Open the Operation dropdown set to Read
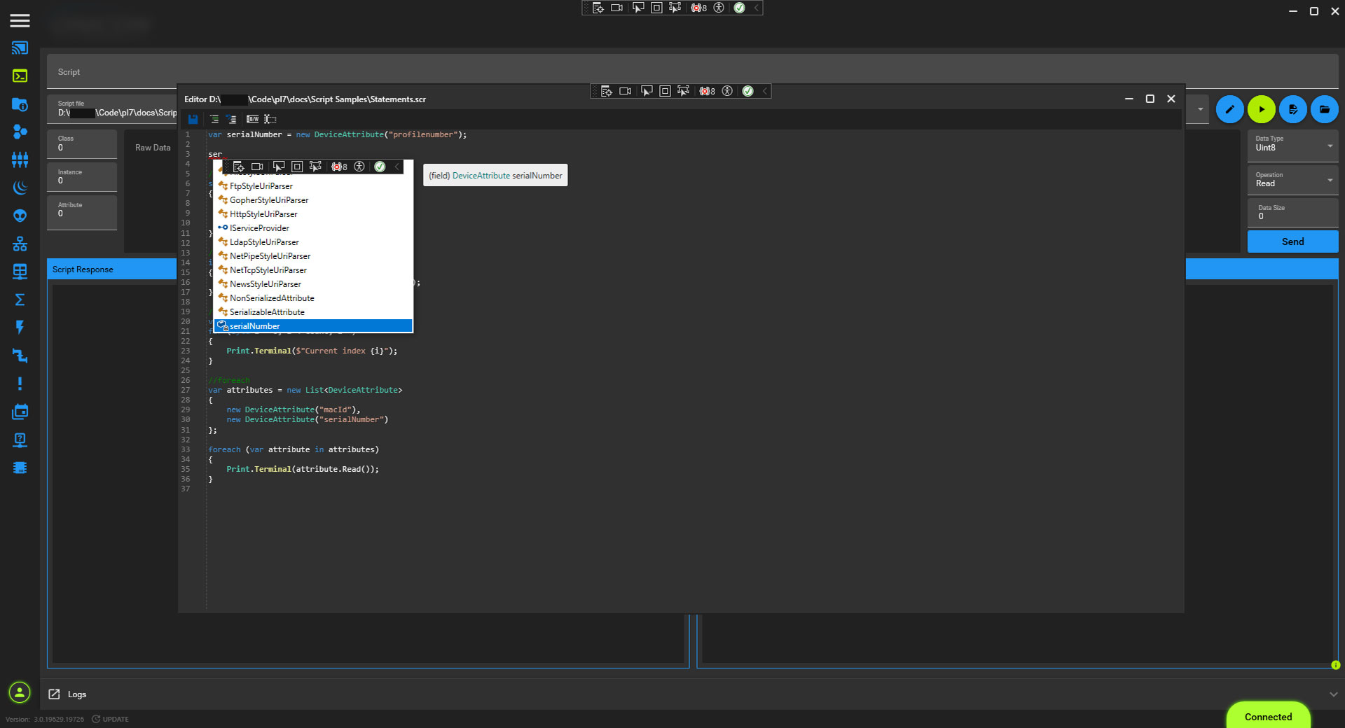The image size is (1345, 728). point(1329,181)
